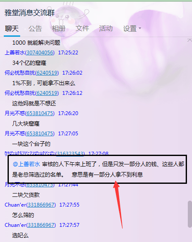Click the message 34个亿的窟窿
This screenshot has height=242, width=192.
[x=29, y=63]
